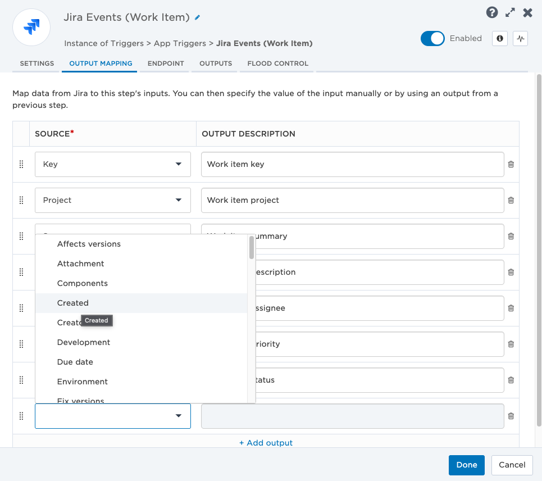The width and height of the screenshot is (542, 481).
Task: Grab the drag handle of the Key row
Action: 21,164
